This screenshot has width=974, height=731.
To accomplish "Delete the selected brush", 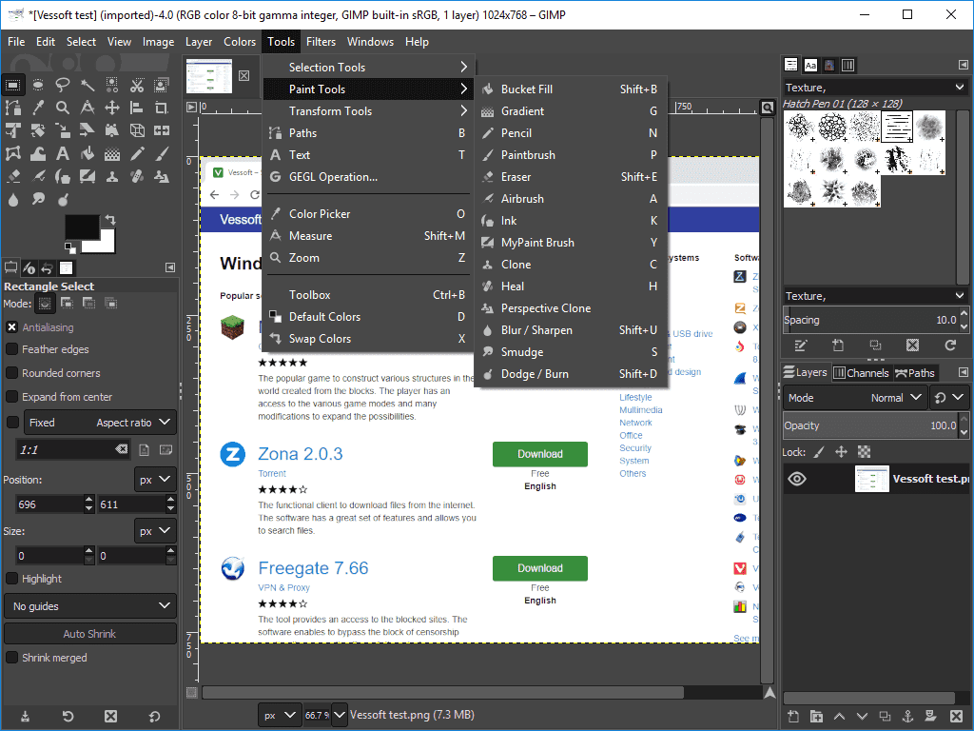I will click(912, 345).
